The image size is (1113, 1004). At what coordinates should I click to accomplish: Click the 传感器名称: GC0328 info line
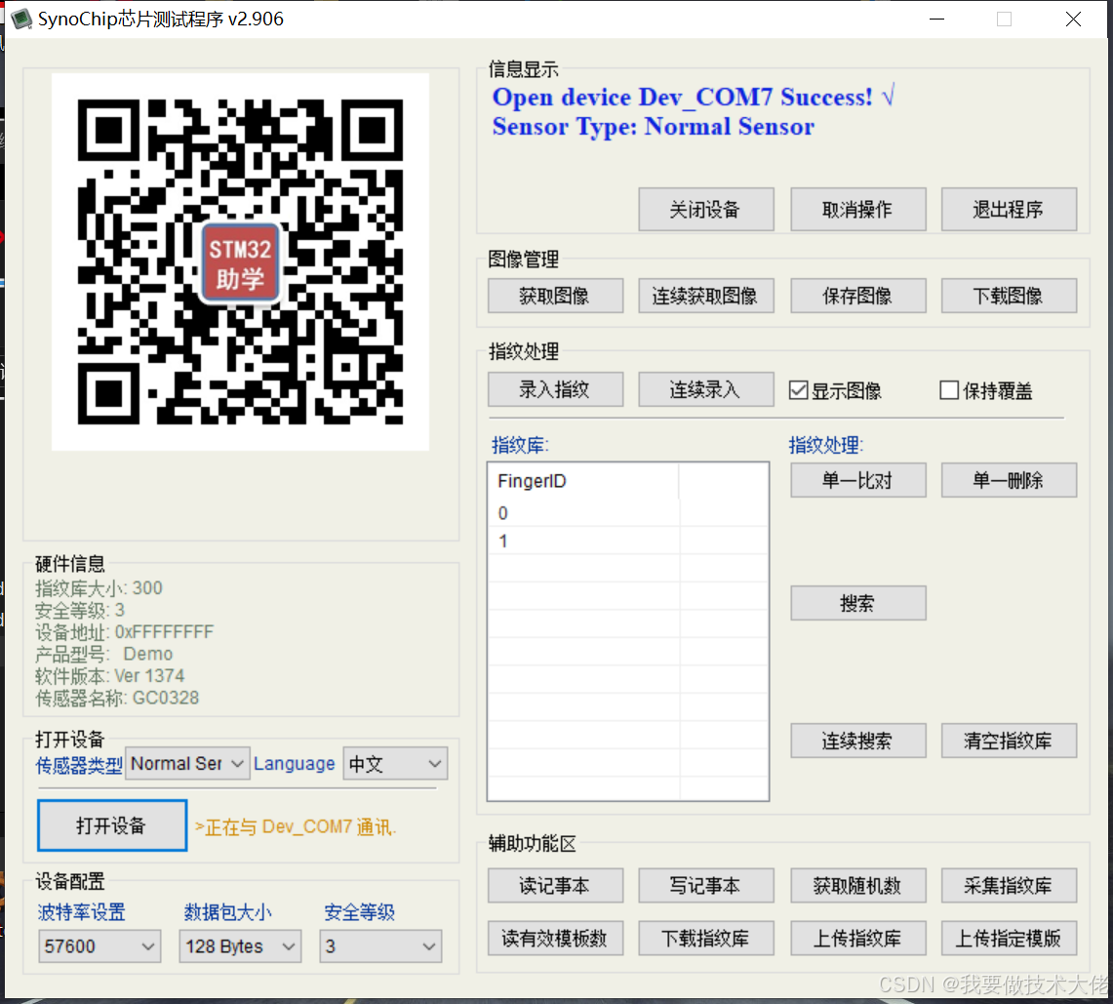click(x=117, y=698)
